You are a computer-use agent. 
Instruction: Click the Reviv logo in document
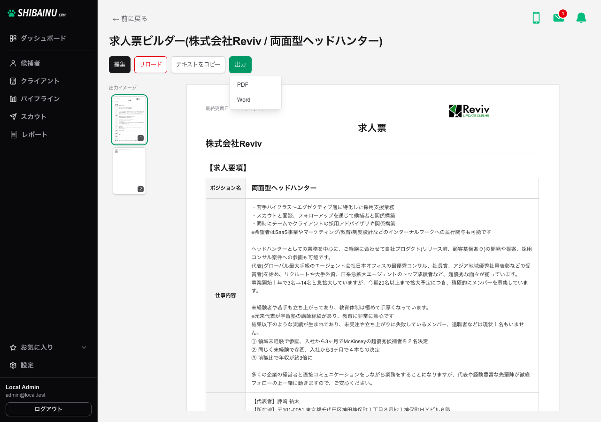pos(469,111)
